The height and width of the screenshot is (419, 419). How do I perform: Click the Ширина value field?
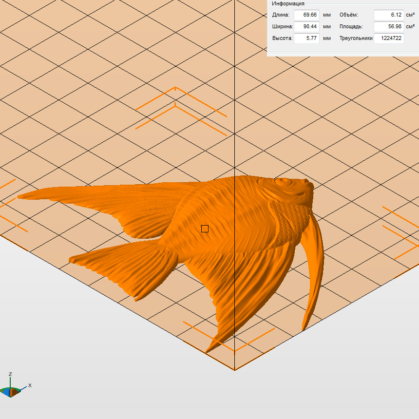[306, 27]
